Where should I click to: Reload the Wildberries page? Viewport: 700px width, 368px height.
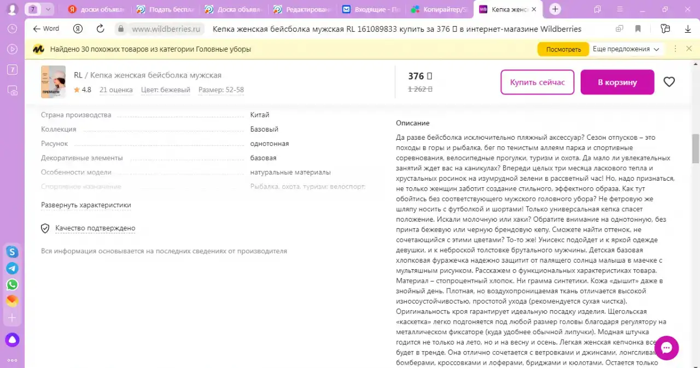click(100, 29)
